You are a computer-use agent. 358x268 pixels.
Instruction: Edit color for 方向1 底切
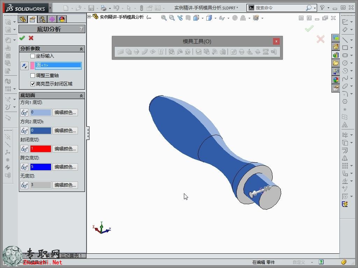click(65, 113)
